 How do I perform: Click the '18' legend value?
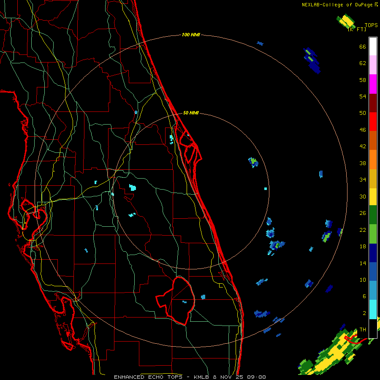[x=363, y=247]
